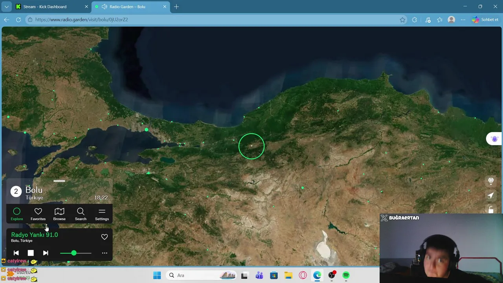The image size is (503, 283).
Task: Skip to the previous station
Action: (x=16, y=253)
